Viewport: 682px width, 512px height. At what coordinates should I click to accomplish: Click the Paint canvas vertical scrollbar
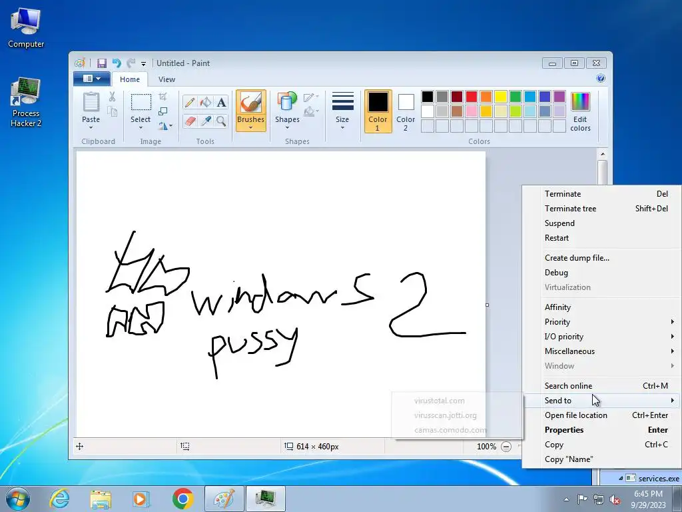(602, 172)
